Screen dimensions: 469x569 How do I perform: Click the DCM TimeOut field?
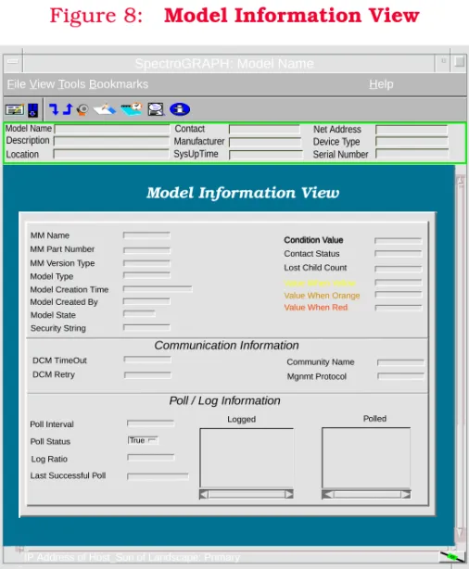(147, 360)
